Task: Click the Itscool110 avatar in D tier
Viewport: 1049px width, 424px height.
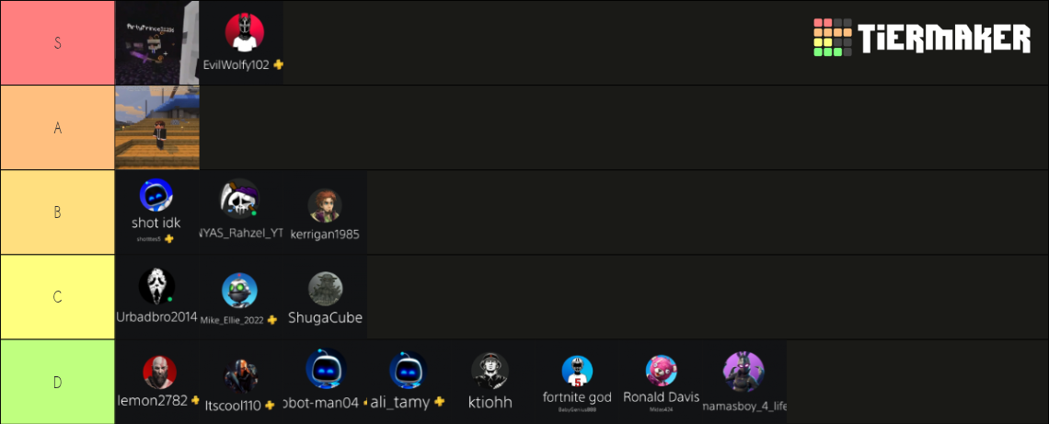Action: tap(241, 376)
